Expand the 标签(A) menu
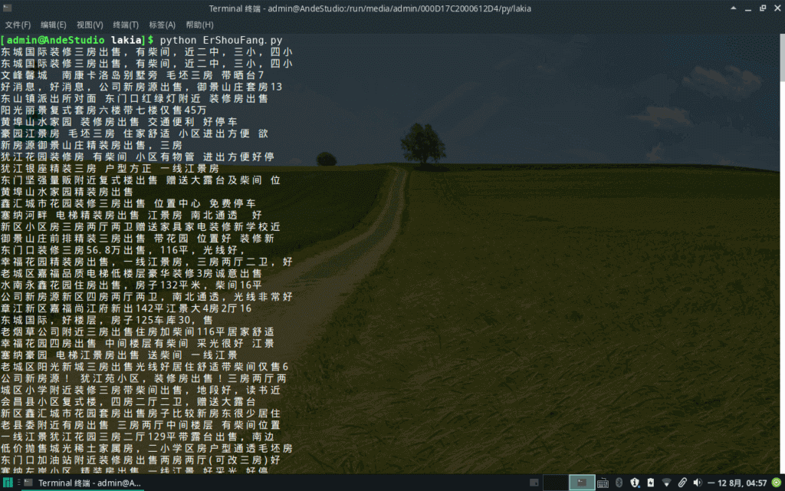This screenshot has width=785, height=491. [162, 25]
